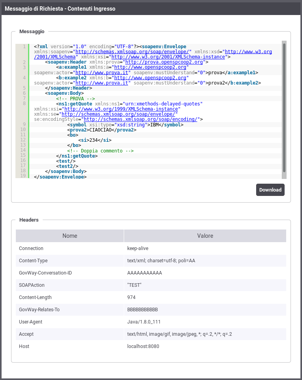302x380 pixels.
Task: Click the Headers section title
Action: [29, 220]
